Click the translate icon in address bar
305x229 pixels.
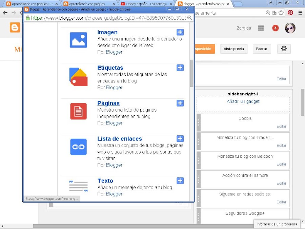point(274,13)
